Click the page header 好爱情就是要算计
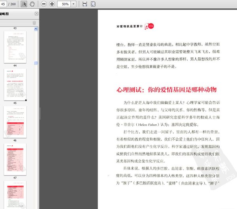This screenshot has height=209, width=237. tap(130, 26)
